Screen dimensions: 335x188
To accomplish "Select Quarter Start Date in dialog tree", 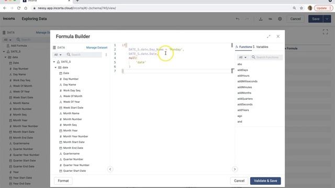I will (74, 171).
